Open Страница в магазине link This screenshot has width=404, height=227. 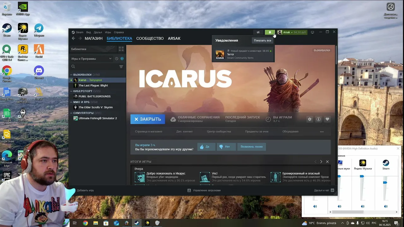pos(149,131)
